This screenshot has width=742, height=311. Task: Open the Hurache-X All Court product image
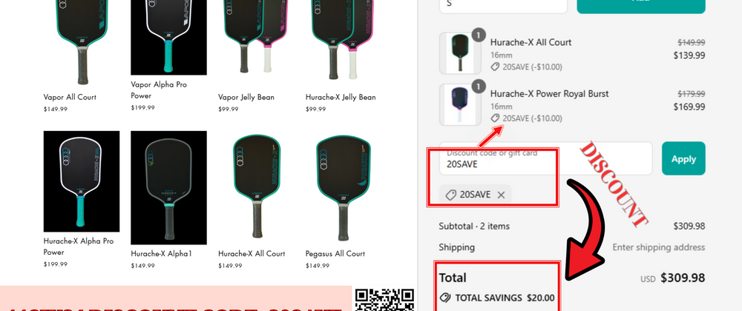pos(256,188)
